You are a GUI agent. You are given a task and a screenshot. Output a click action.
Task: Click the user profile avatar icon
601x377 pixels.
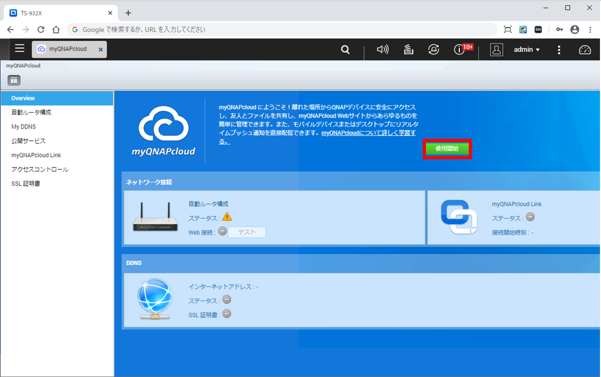(496, 50)
